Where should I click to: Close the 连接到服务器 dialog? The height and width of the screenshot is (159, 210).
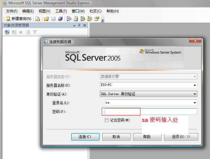click(x=195, y=40)
